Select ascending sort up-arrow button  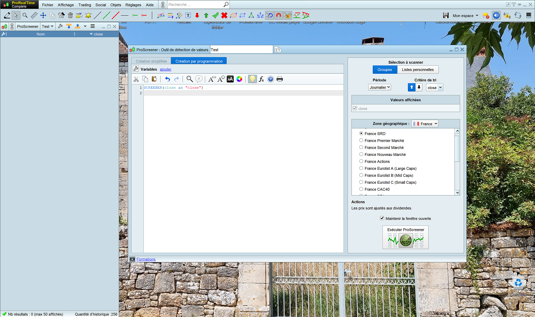(x=412, y=87)
